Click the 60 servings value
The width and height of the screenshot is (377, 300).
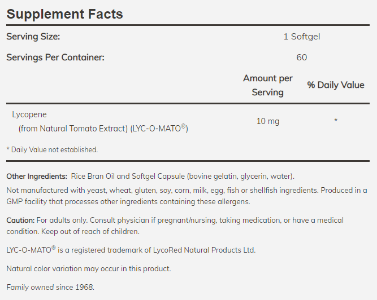301,57
